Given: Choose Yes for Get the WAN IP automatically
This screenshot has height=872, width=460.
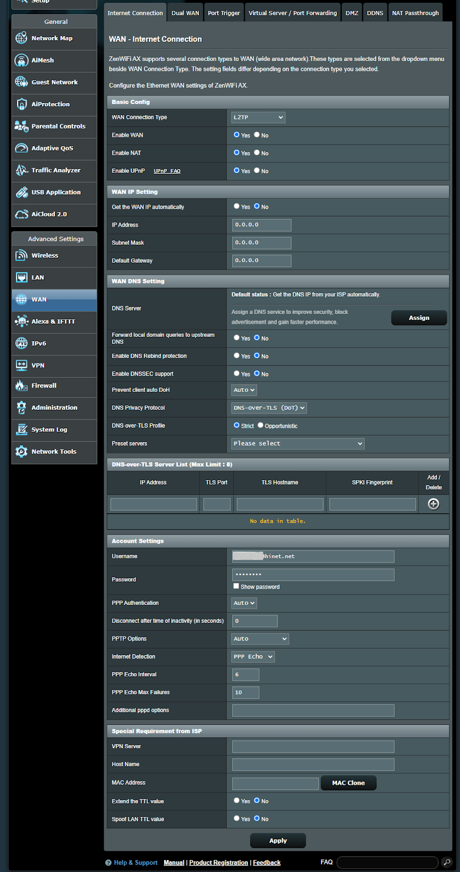Looking at the screenshot, I should tap(237, 207).
